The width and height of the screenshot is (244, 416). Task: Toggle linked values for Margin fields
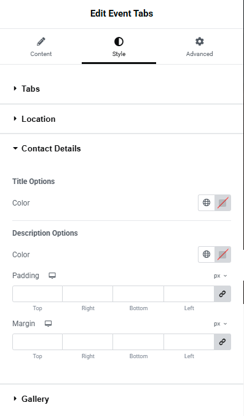point(222,342)
